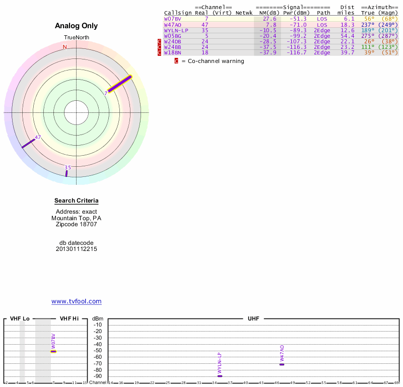Image resolution: width=403 pixels, height=387 pixels.
Task: Click the Search Criteria heading
Action: 76,201
